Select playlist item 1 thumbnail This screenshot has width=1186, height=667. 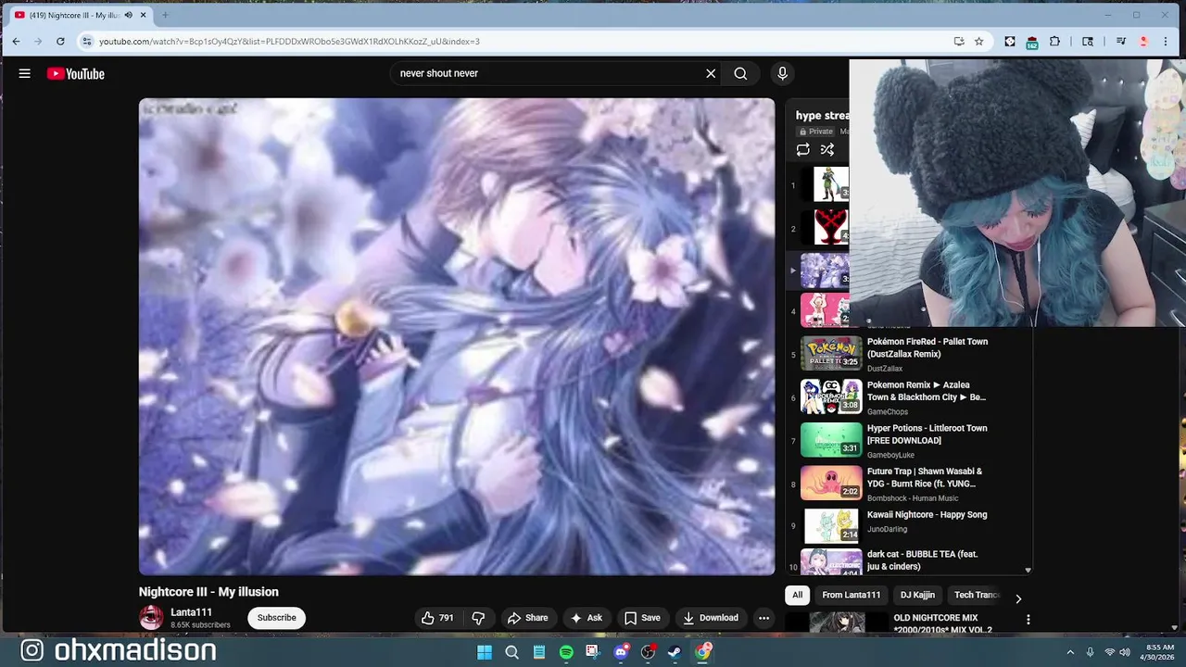pos(831,184)
